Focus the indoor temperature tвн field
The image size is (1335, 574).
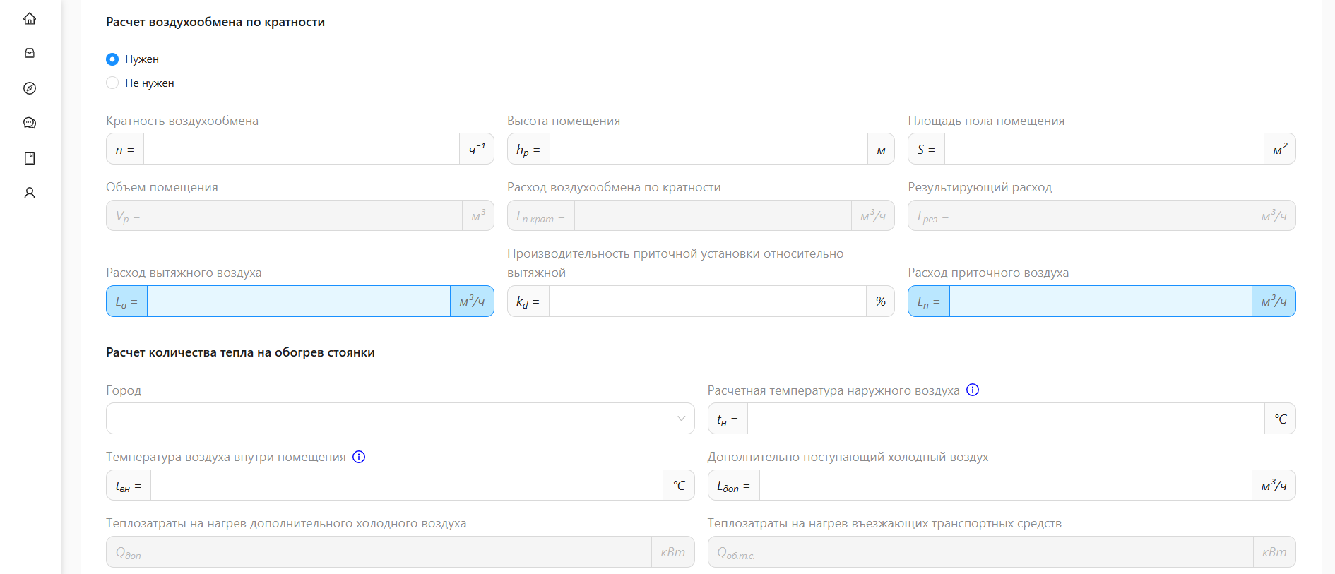point(407,485)
